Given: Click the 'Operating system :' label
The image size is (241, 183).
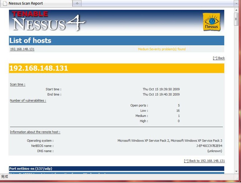Looking at the screenshot, I should (40, 140).
